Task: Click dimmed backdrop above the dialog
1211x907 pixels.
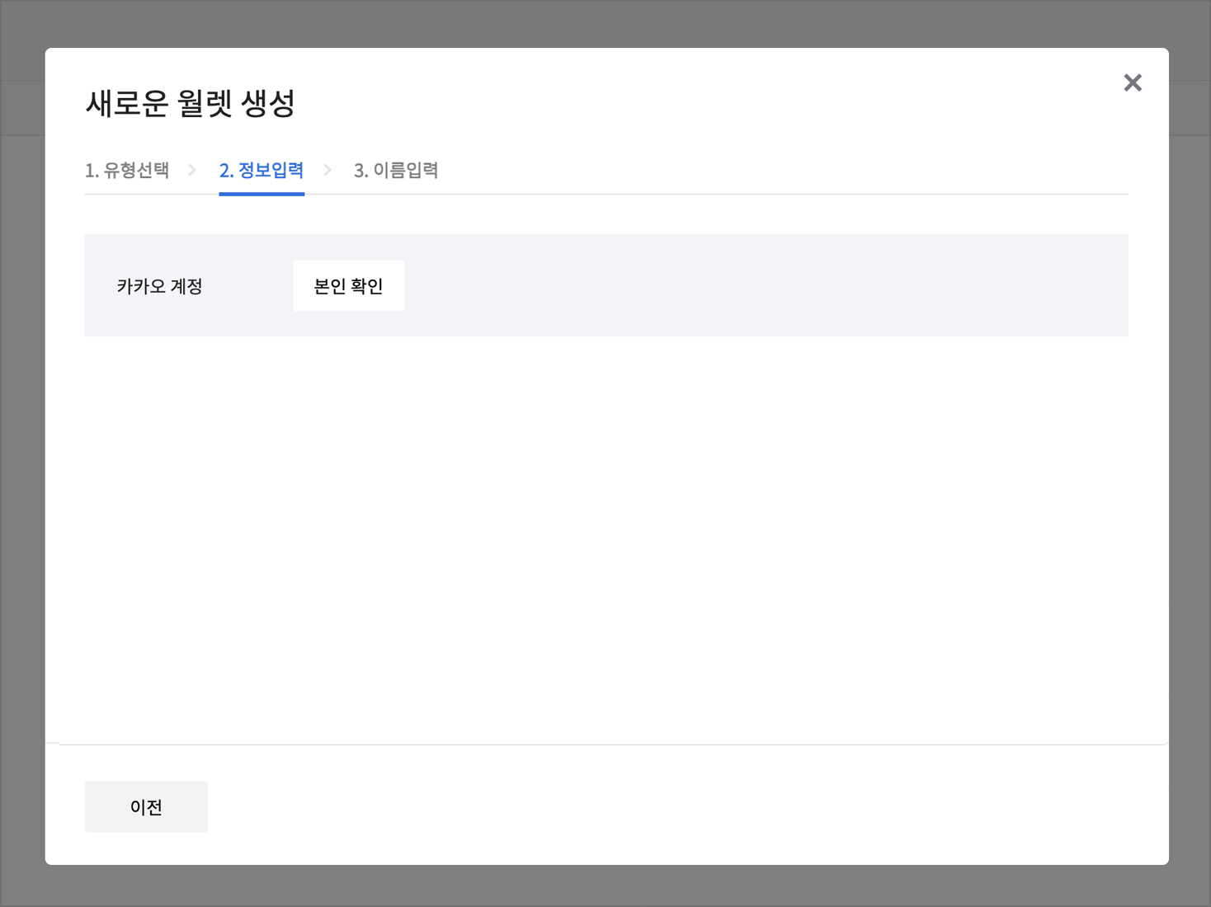Action: (605, 23)
